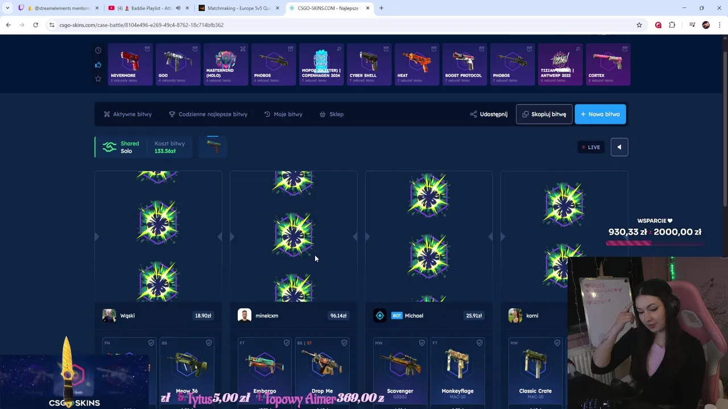
Task: Click the upgrade icon on Copenhagen 2024 card
Action: 338,49
